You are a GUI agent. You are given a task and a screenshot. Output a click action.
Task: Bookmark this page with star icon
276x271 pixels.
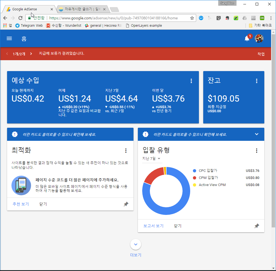(x=192, y=18)
